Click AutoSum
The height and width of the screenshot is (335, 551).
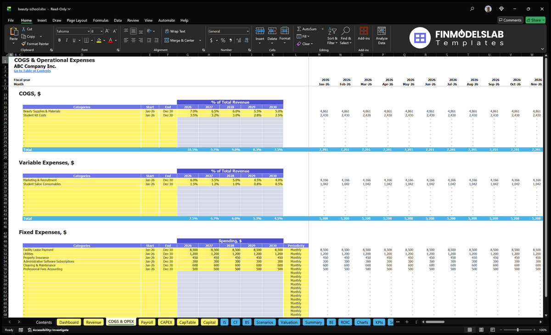point(307,29)
